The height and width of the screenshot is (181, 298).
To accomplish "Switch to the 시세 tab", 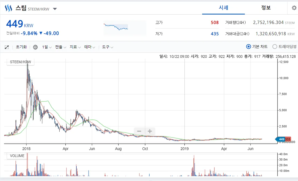I will coord(223,8).
